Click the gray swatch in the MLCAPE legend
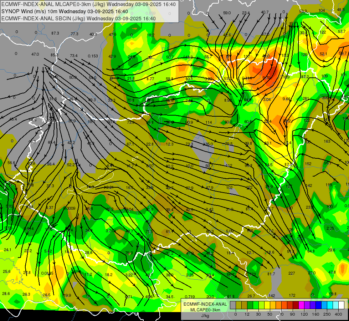This screenshot has width=349, height=321. click(233, 305)
